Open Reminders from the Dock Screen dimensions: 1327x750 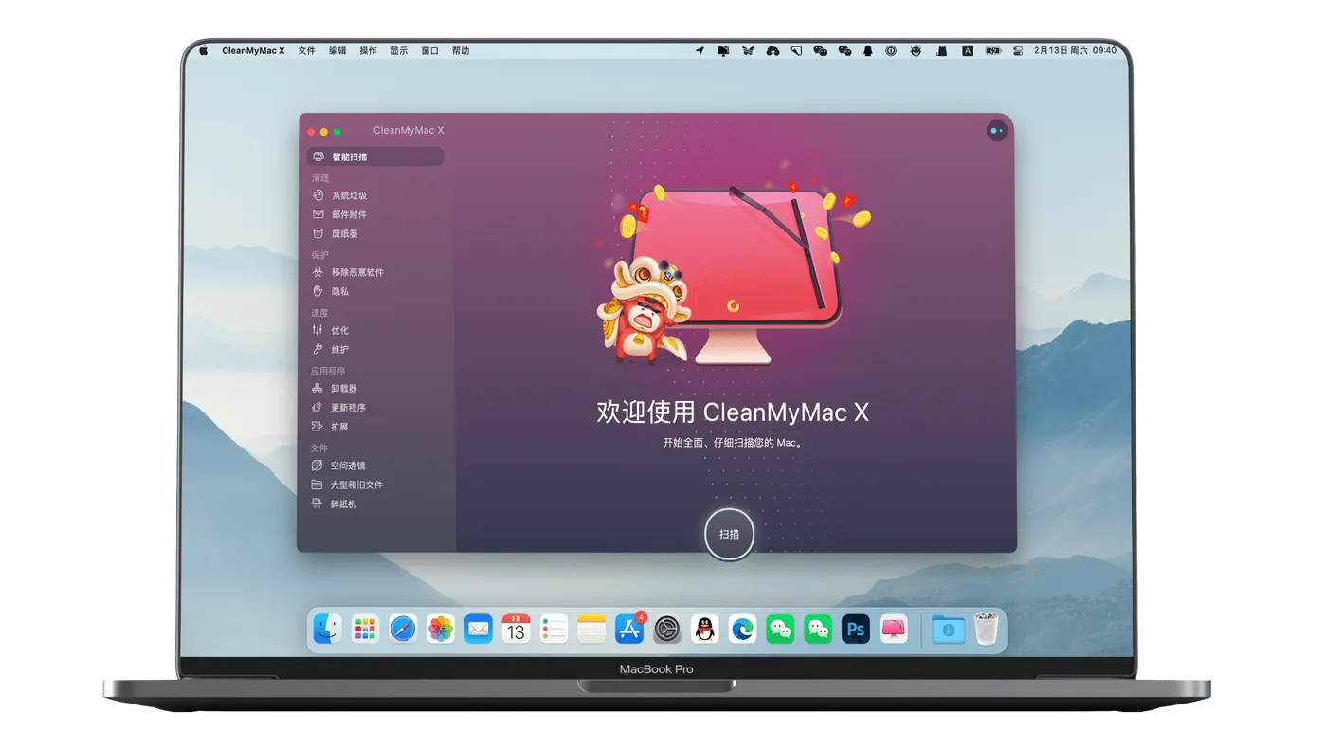pyautogui.click(x=554, y=628)
